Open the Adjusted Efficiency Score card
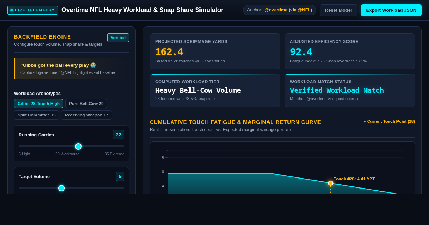 click(350, 51)
